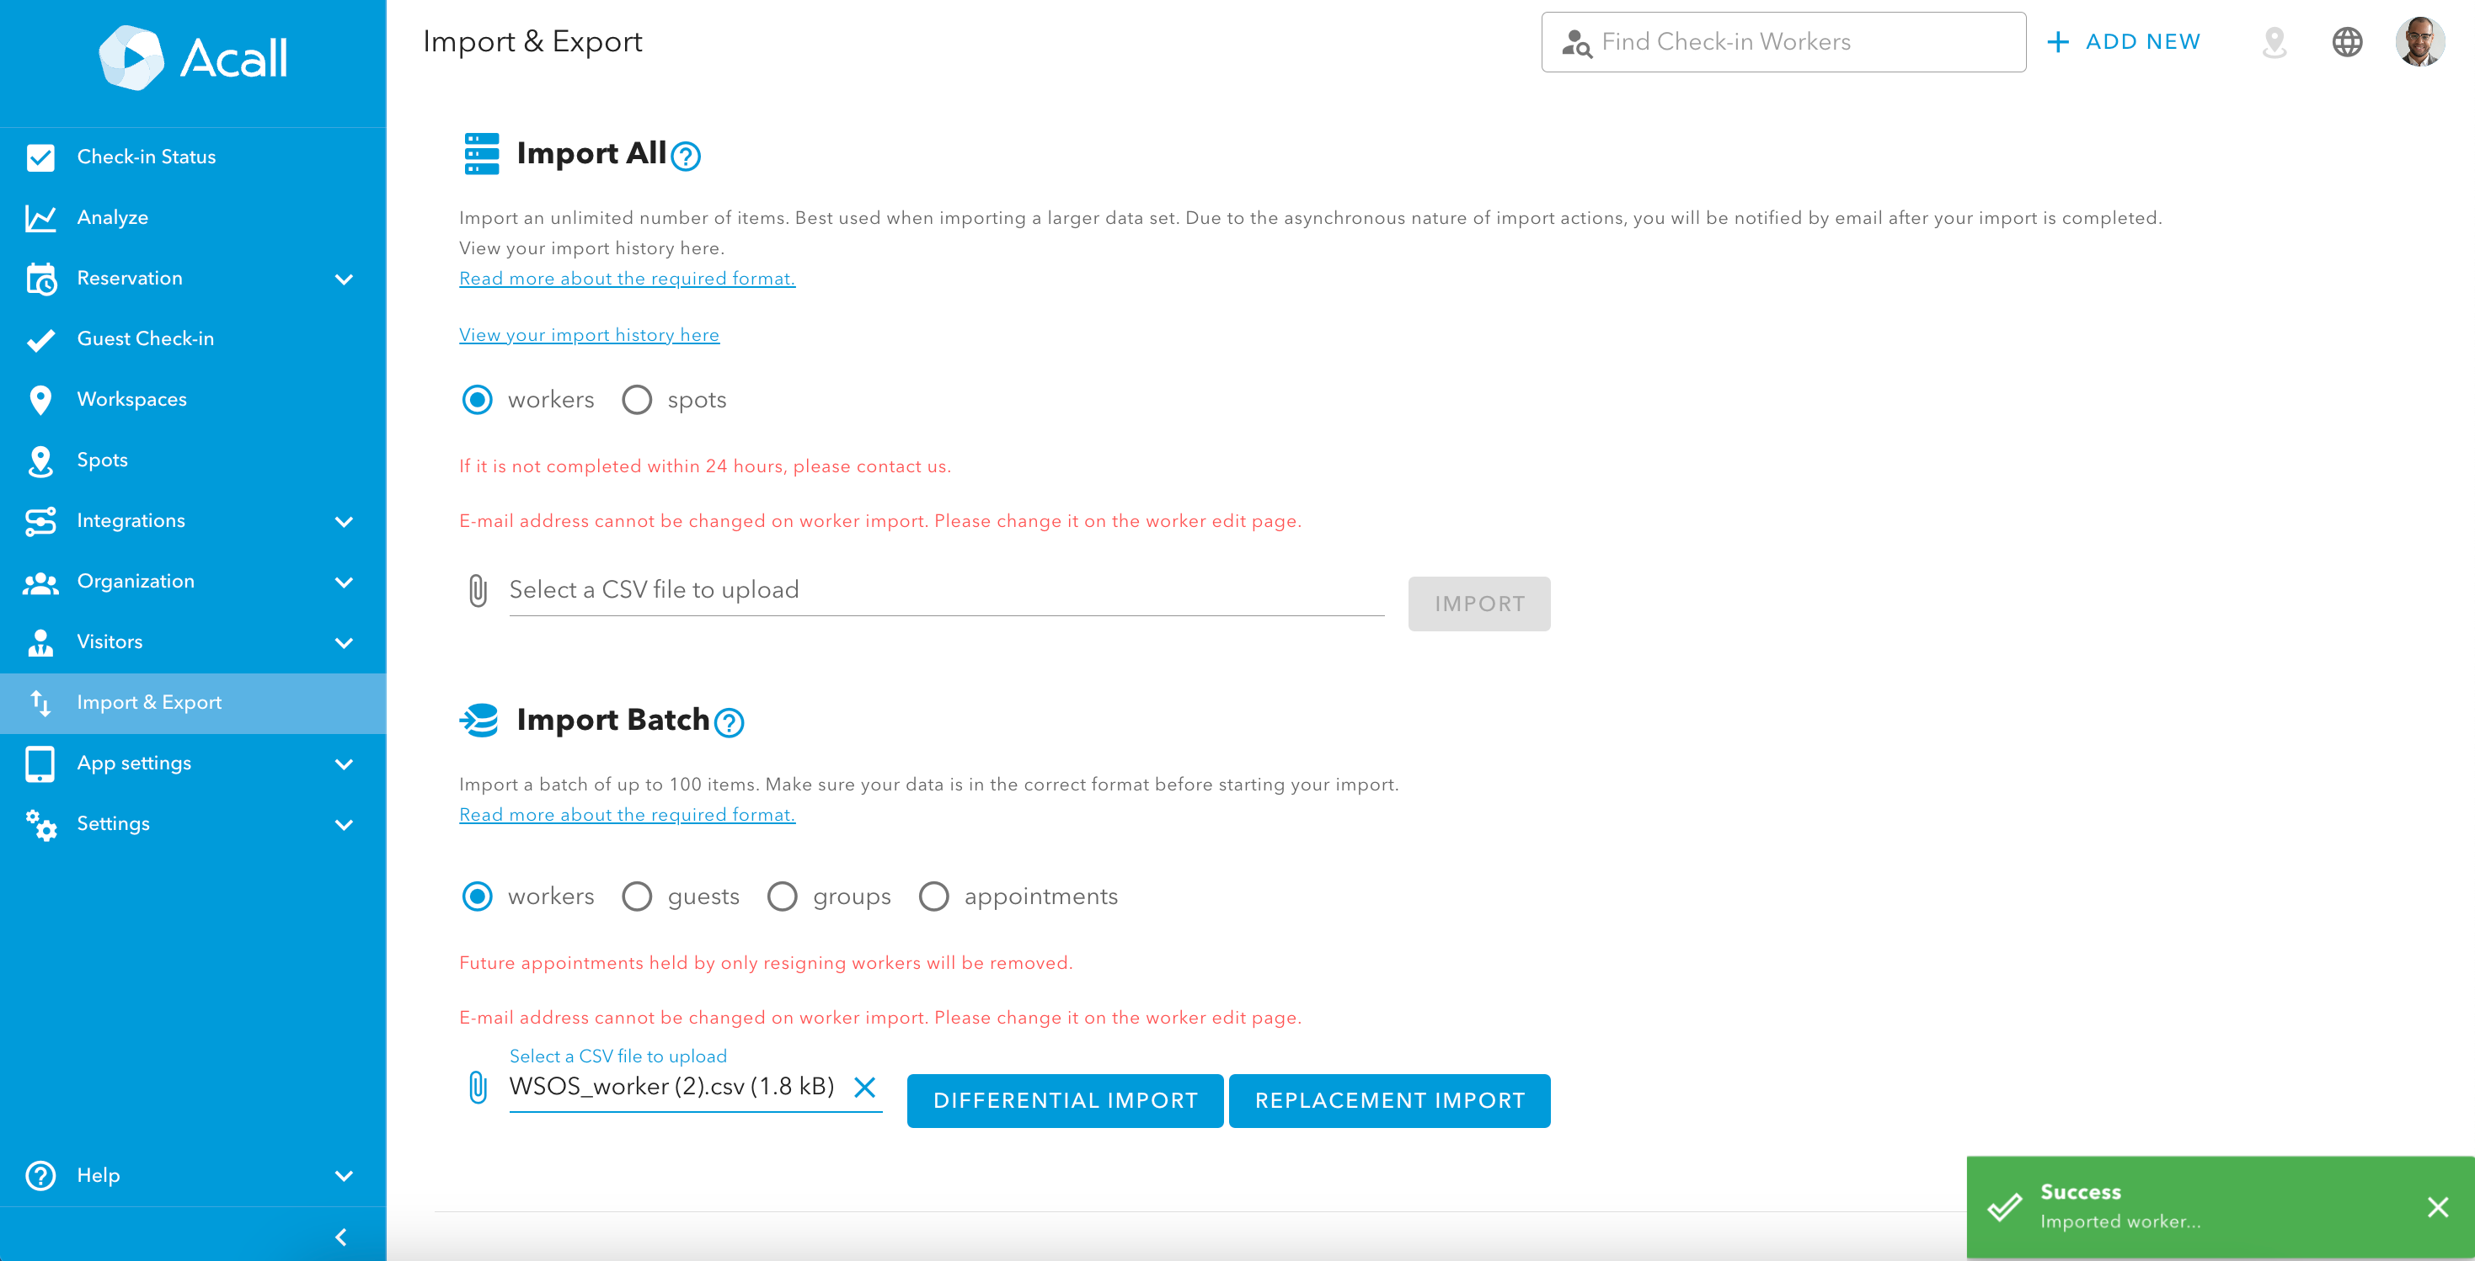Select the spots radio in Import All
This screenshot has width=2475, height=1261.
click(637, 400)
